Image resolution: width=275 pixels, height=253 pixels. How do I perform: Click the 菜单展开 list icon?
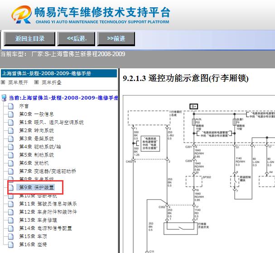pyautogui.click(x=3, y=82)
